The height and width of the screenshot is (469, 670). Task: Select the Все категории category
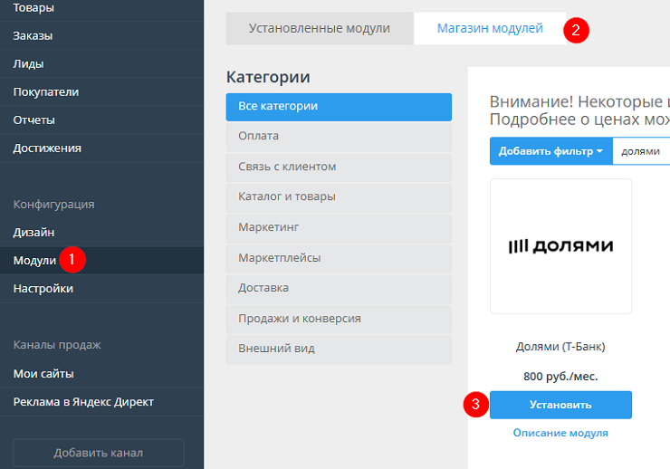point(338,107)
